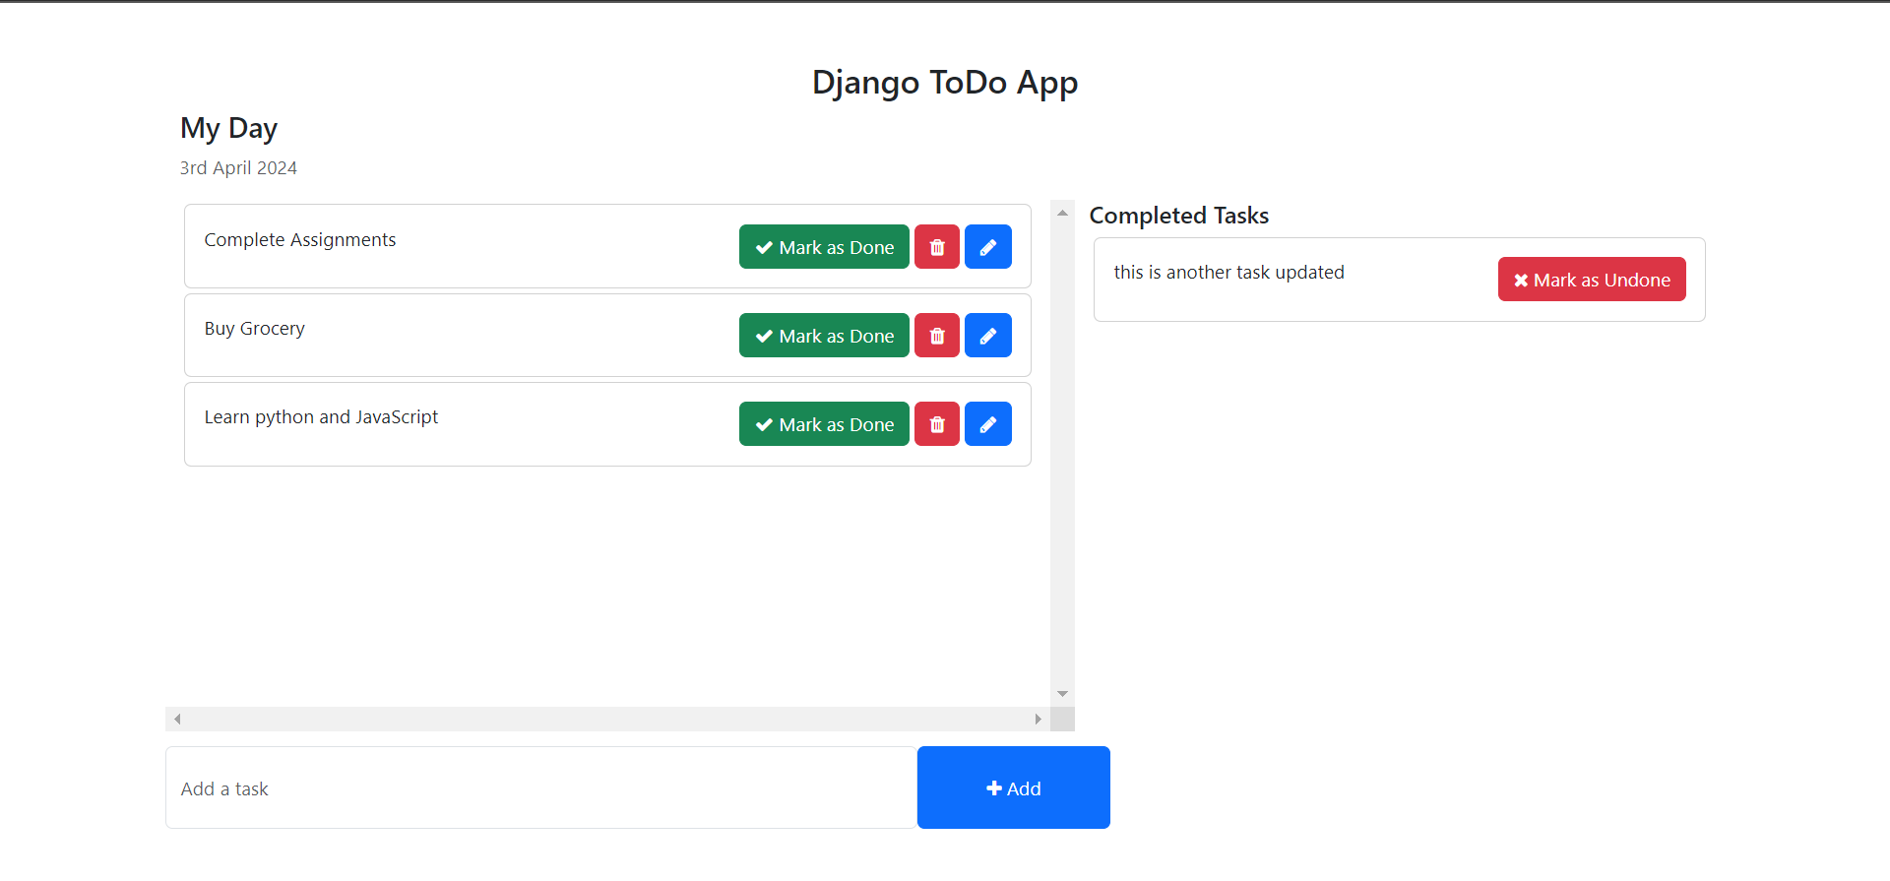1890x881 pixels.
Task: Delete the Complete Assignments task via trash icon
Action: click(937, 247)
